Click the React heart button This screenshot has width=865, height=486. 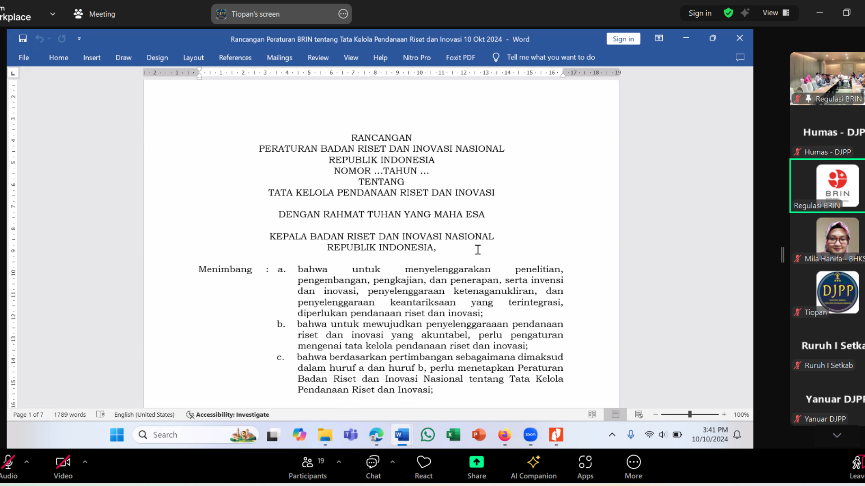tap(423, 467)
